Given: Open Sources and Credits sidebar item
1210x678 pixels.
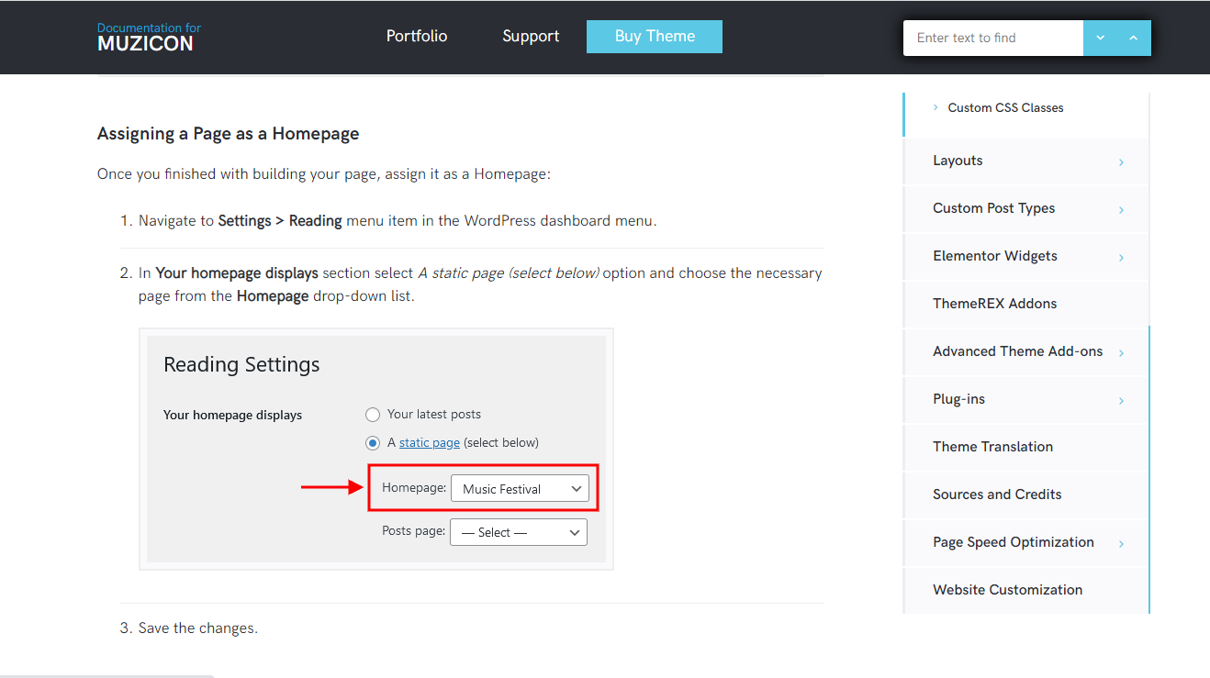Looking at the screenshot, I should pos(997,495).
